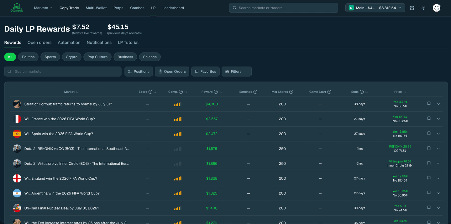Bookmark the France World Cup market

[x=429, y=118]
